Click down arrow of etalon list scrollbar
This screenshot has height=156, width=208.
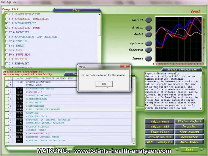point(134,144)
